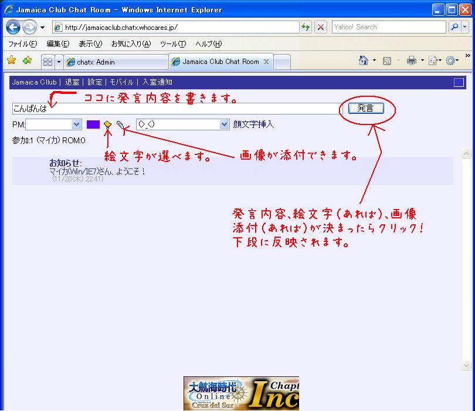
Task: Click the RSS feeds icon
Action: [387, 61]
